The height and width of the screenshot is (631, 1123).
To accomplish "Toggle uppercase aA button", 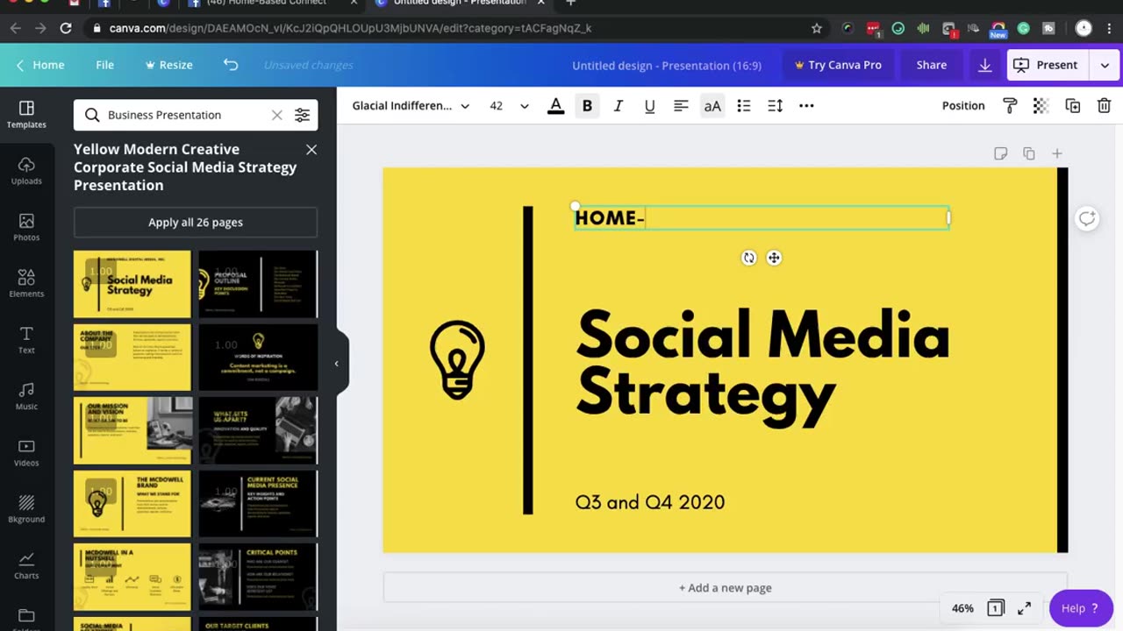I will click(712, 106).
